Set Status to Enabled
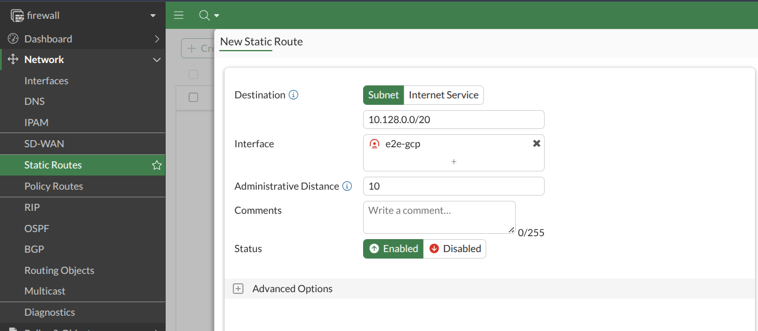The image size is (758, 331). point(393,249)
